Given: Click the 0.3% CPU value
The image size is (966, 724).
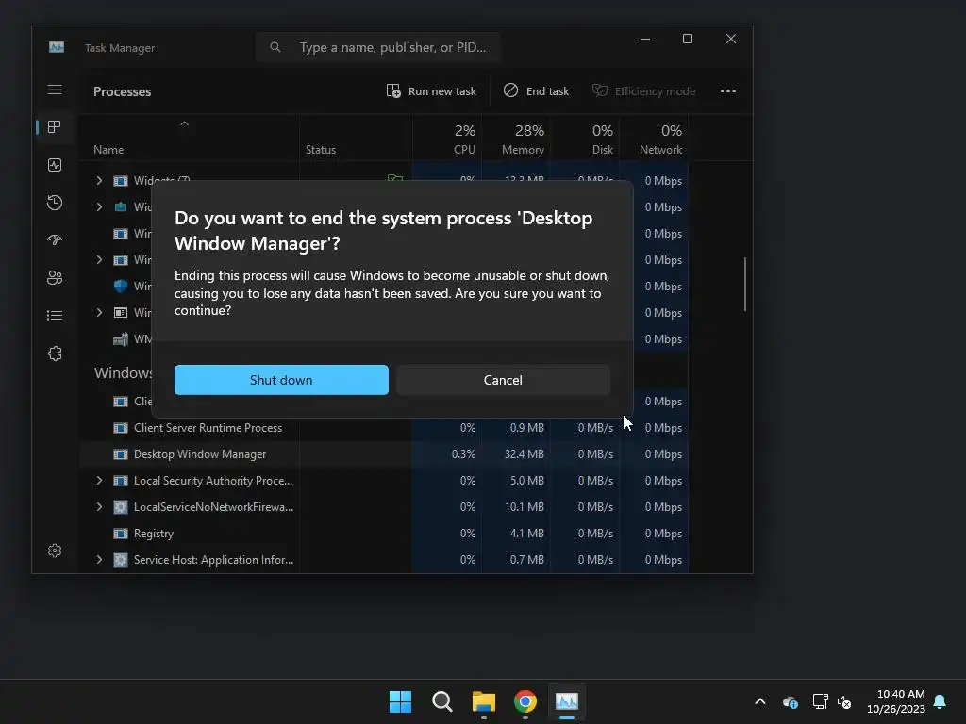Looking at the screenshot, I should coord(463,454).
